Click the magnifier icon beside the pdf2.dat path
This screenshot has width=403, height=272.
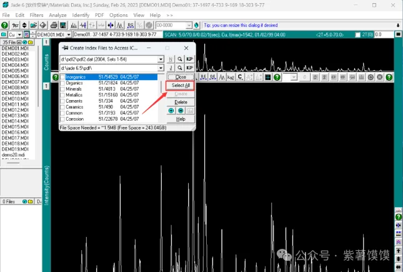click(x=179, y=59)
